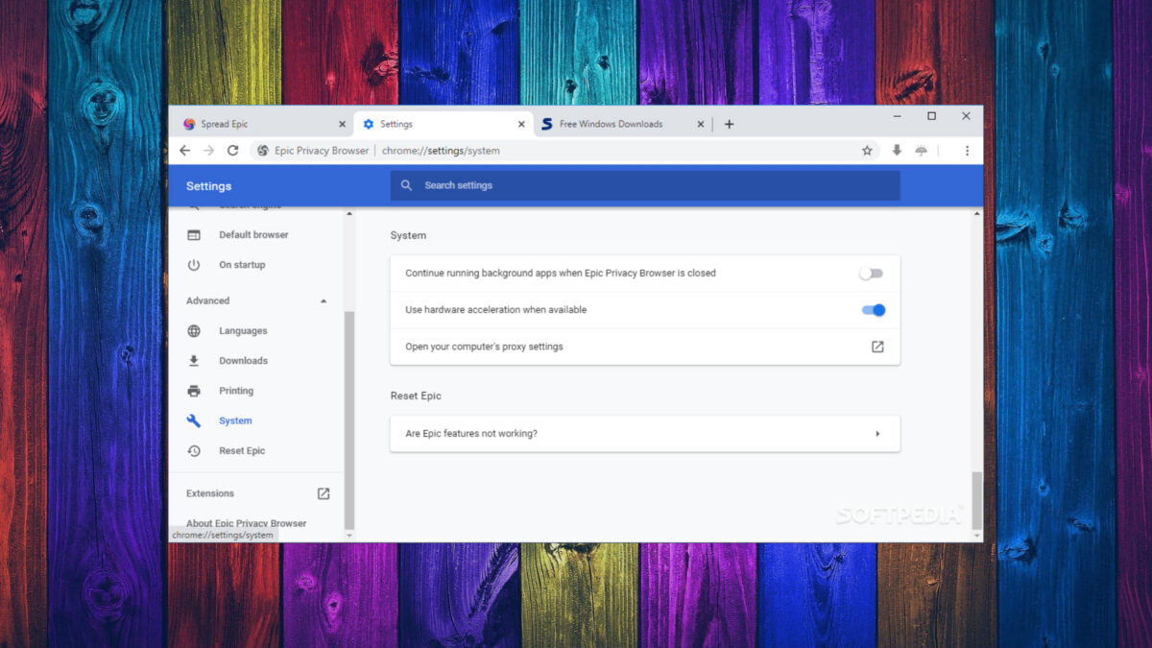Screen dimensions: 1152x648
Task: Open About Epic Privacy Browser
Action: click(247, 523)
